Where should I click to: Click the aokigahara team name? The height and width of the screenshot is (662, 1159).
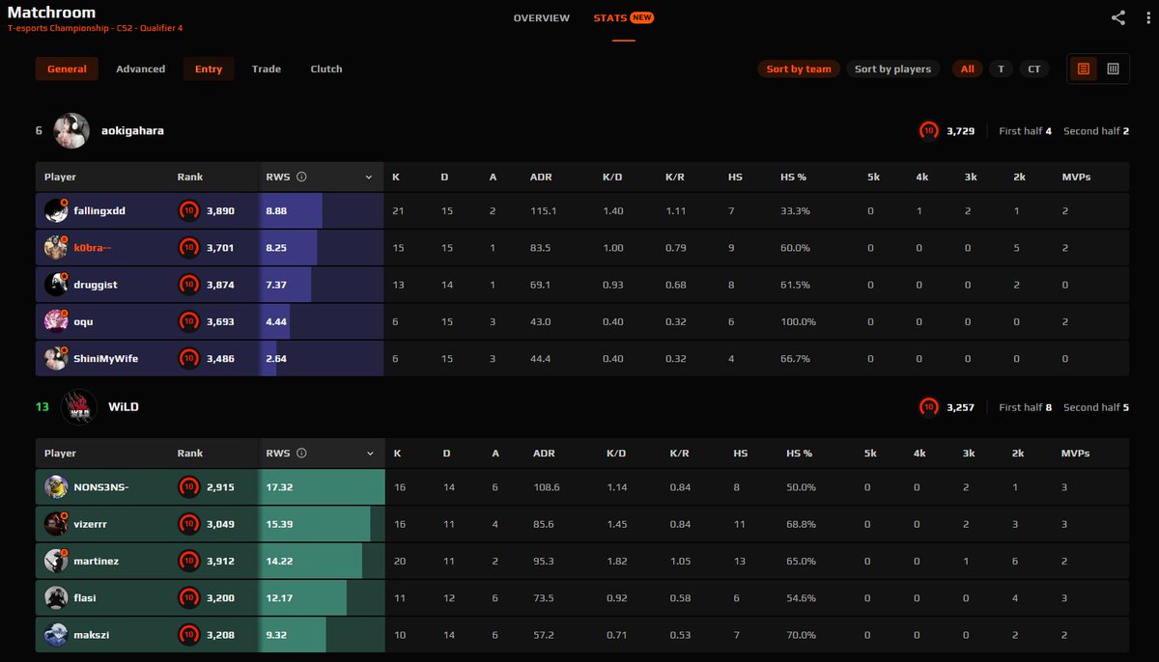[x=132, y=130]
